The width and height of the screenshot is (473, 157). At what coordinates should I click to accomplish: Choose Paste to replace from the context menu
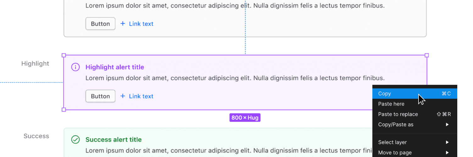(x=398, y=114)
